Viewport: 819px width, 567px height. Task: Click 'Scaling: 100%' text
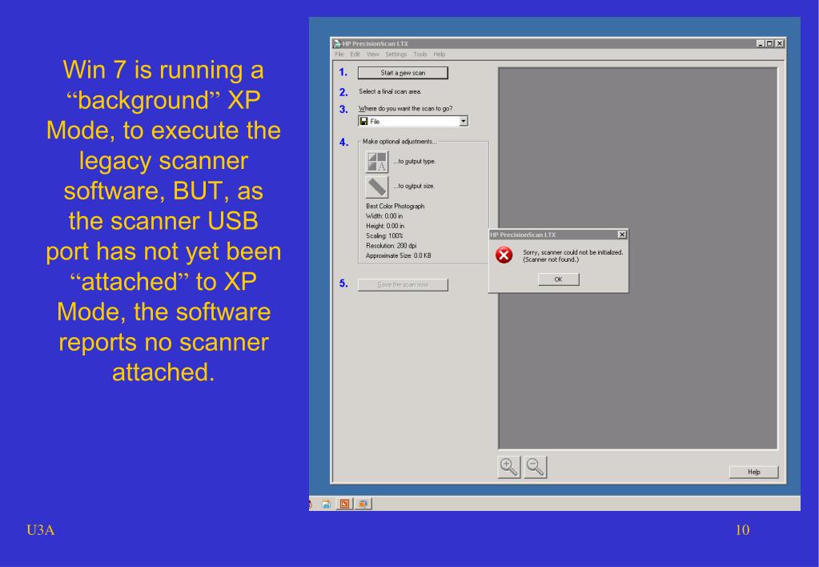[384, 235]
